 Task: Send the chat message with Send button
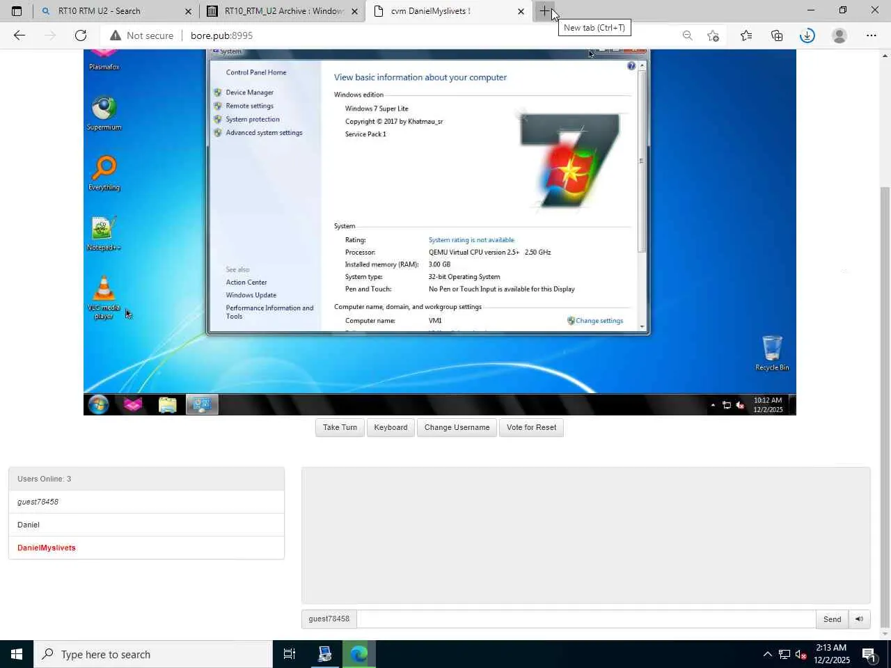point(832,619)
